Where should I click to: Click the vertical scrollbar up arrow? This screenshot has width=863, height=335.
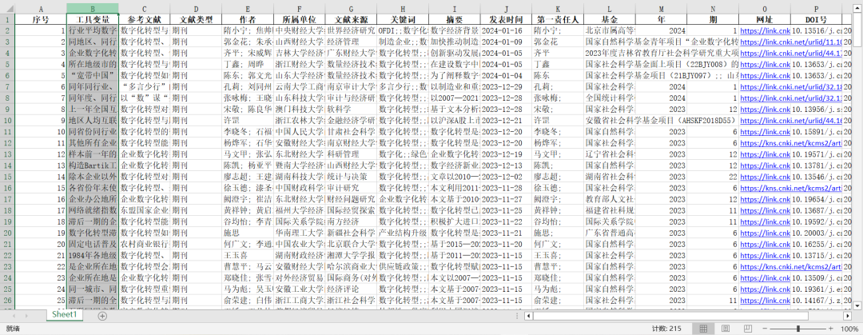pos(858,8)
